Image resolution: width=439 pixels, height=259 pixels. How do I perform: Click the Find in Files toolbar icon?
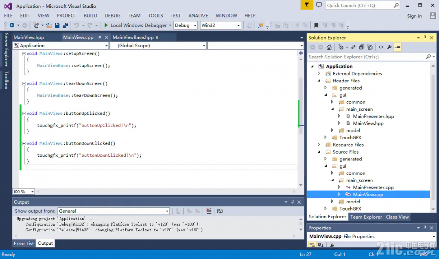261,26
